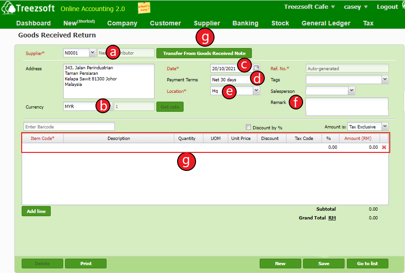Open the Customer menu
The height and width of the screenshot is (273, 405).
tap(165, 23)
